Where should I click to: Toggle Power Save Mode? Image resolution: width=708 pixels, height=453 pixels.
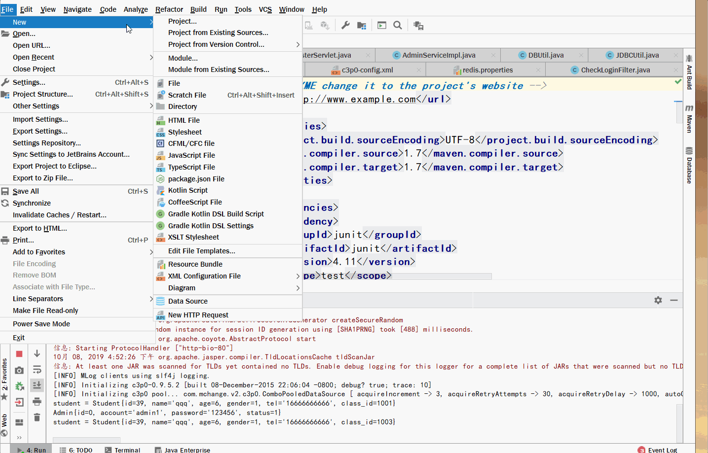point(76,324)
